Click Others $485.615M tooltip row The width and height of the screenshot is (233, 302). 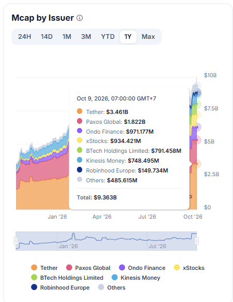coord(107,180)
